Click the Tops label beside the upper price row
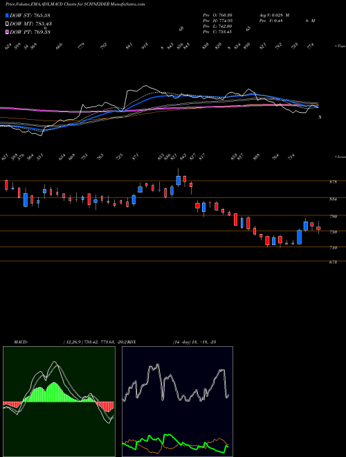This screenshot has width=346, height=457. (x=340, y=46)
